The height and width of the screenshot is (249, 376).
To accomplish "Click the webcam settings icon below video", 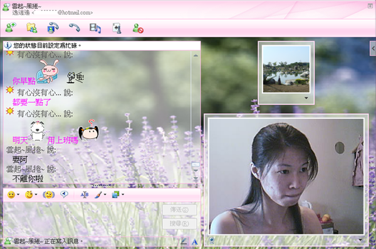I will [x=212, y=240].
